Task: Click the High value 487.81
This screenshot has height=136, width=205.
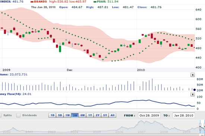Action: [x=103, y=7]
